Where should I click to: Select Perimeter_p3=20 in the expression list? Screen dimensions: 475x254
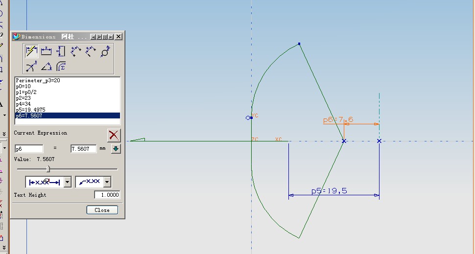(37, 80)
